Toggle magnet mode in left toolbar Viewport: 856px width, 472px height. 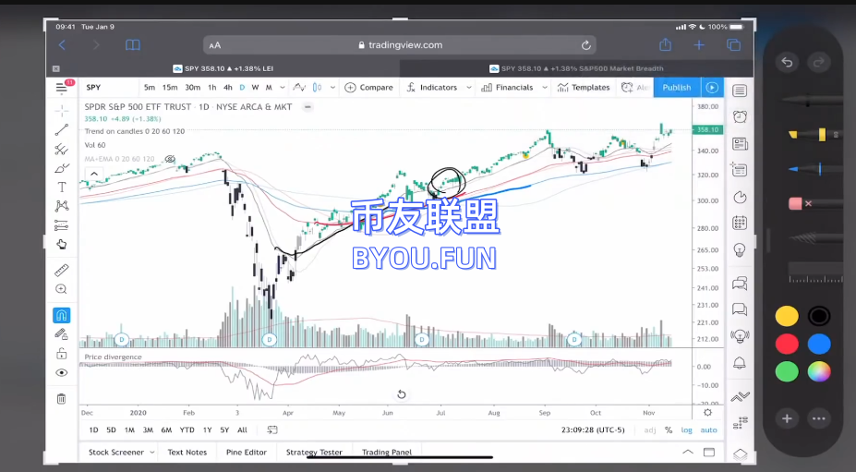(x=62, y=315)
